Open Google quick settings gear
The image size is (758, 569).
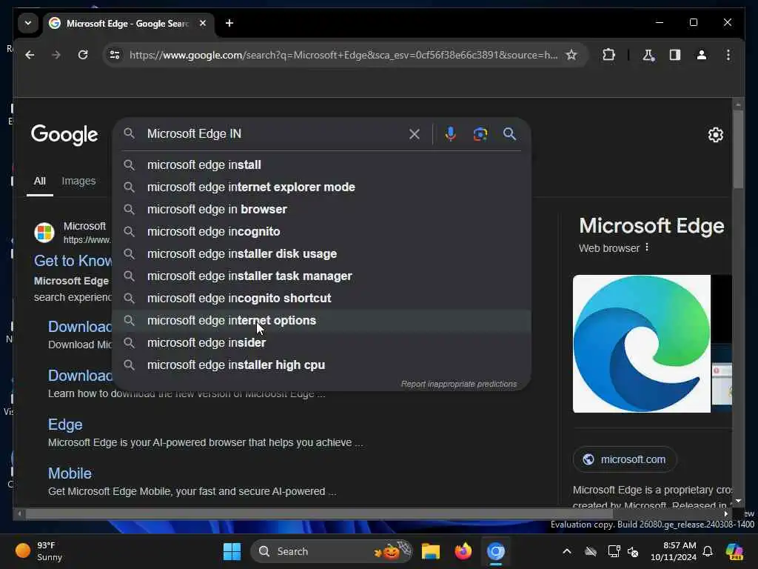716,135
